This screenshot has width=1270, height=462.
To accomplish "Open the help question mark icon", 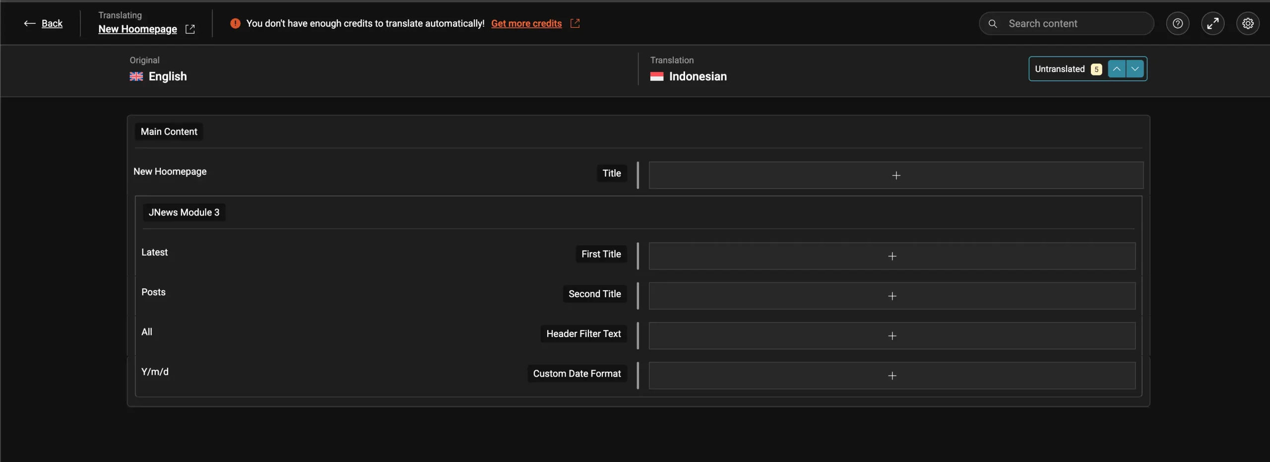I will pyautogui.click(x=1177, y=23).
